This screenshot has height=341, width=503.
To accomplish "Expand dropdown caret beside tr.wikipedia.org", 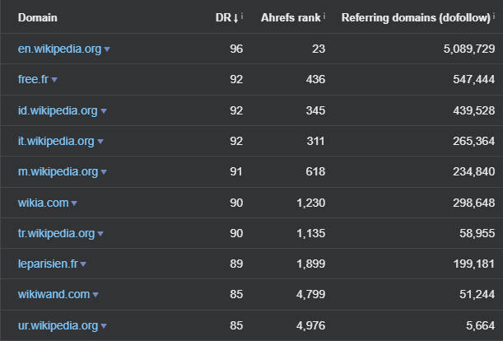I will click(100, 234).
